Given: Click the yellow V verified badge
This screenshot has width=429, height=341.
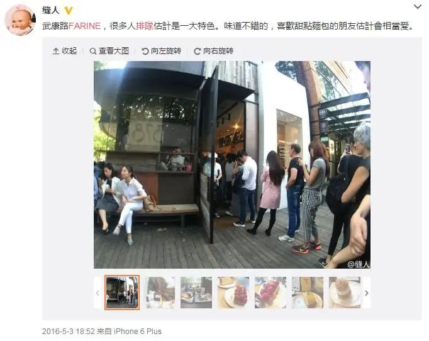Looking at the screenshot, I should tap(69, 11).
